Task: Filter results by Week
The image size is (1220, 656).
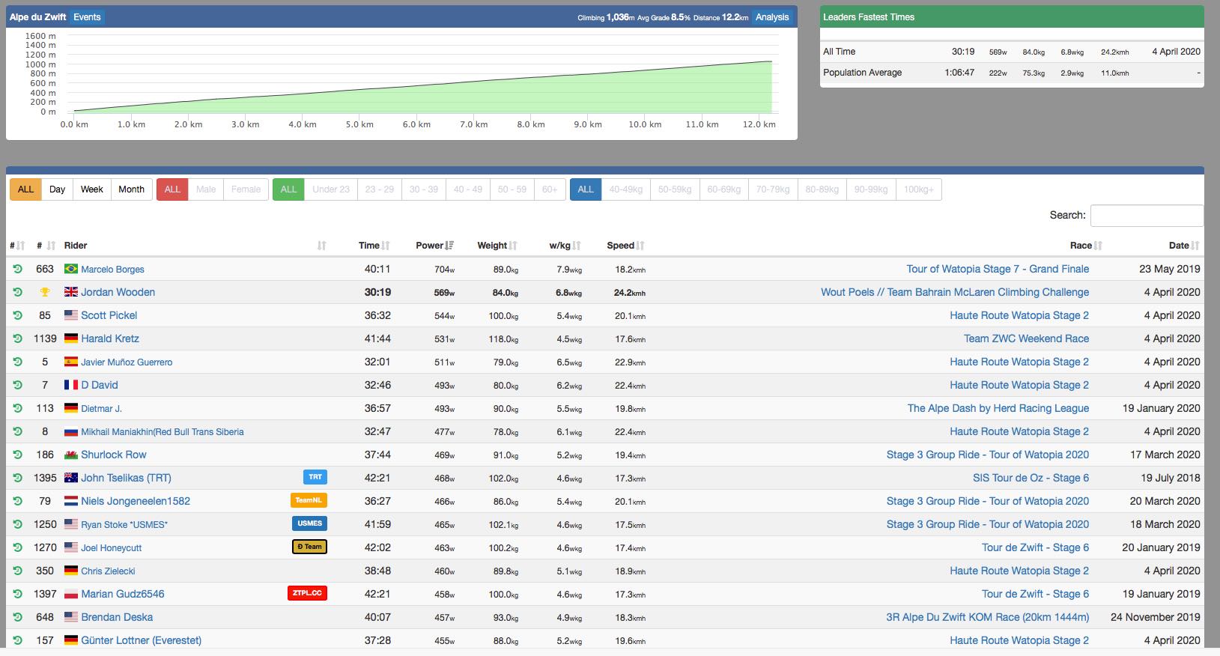Action: coord(91,189)
